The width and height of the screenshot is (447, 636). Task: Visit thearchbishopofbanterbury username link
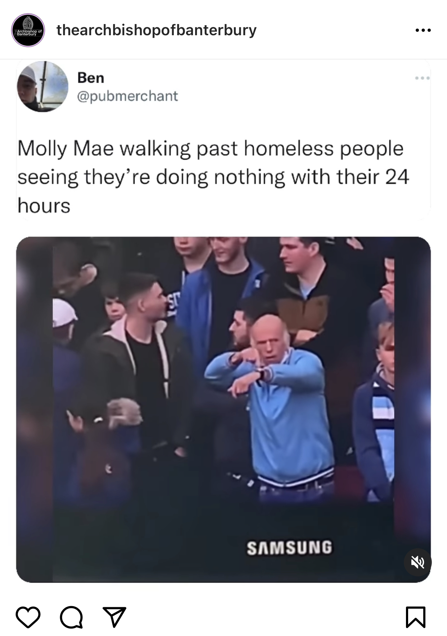[157, 30]
